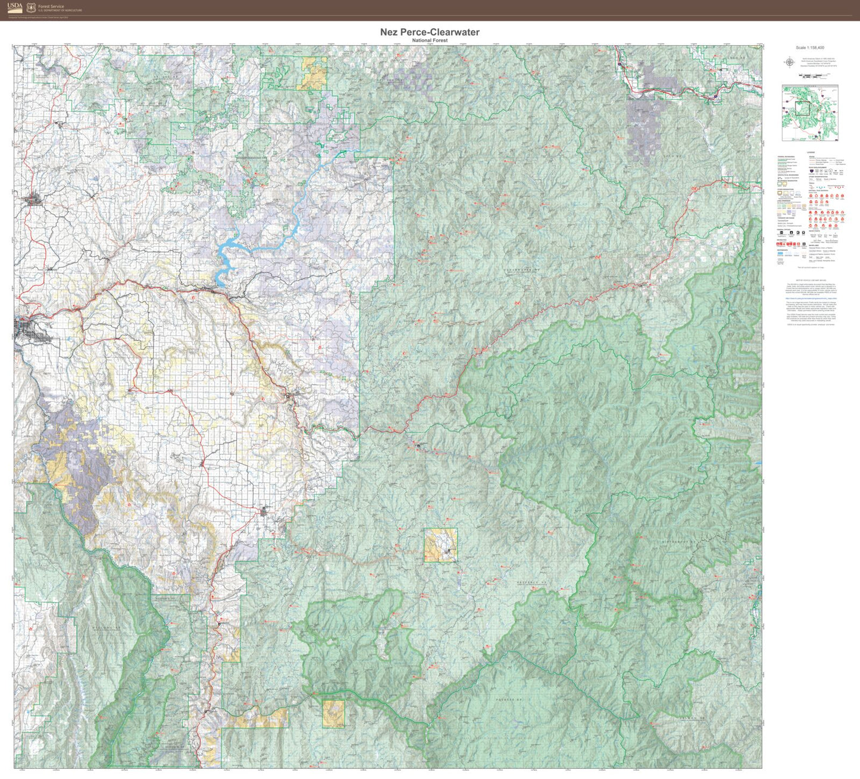Viewport: 860px width, 779px height.
Task: Select a Land Ownership color swatch in the legend
Action: (x=780, y=206)
